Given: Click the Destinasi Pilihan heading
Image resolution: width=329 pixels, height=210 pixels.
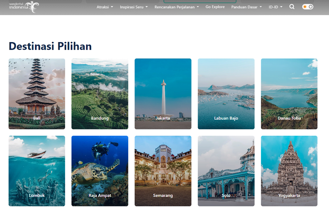Looking at the screenshot, I should click(x=50, y=46).
